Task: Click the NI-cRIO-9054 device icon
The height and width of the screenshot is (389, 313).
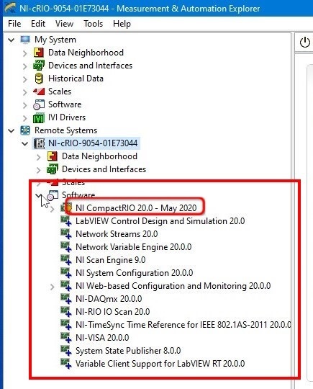Action: pyautogui.click(x=39, y=143)
